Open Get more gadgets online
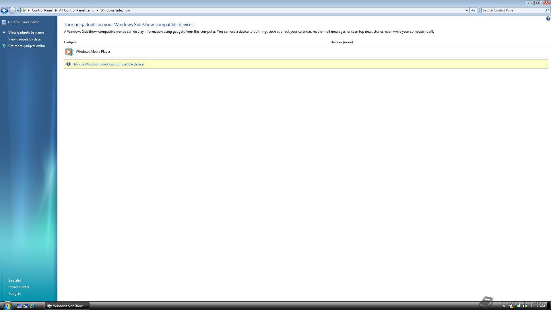551x310 pixels. (27, 46)
